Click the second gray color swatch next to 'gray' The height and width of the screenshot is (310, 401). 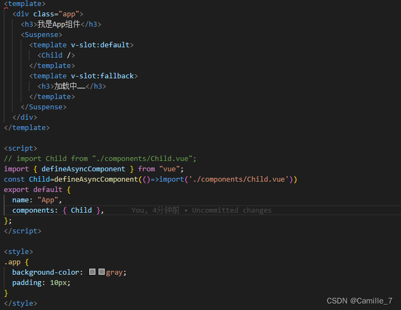coord(101,272)
